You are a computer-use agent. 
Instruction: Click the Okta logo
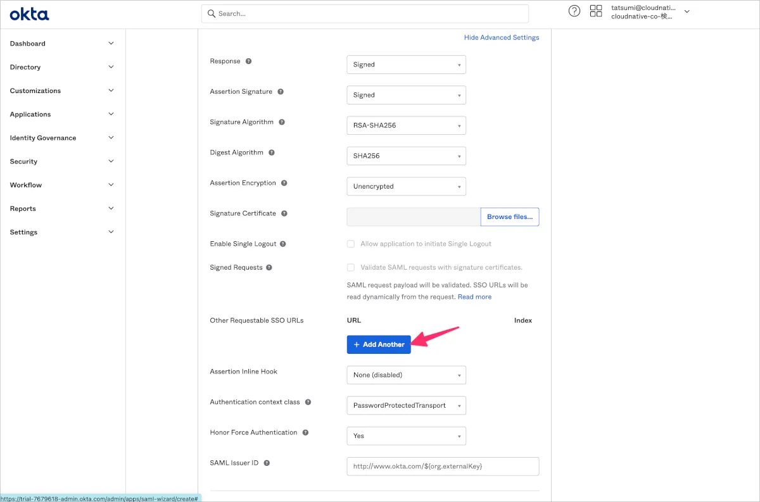29,14
